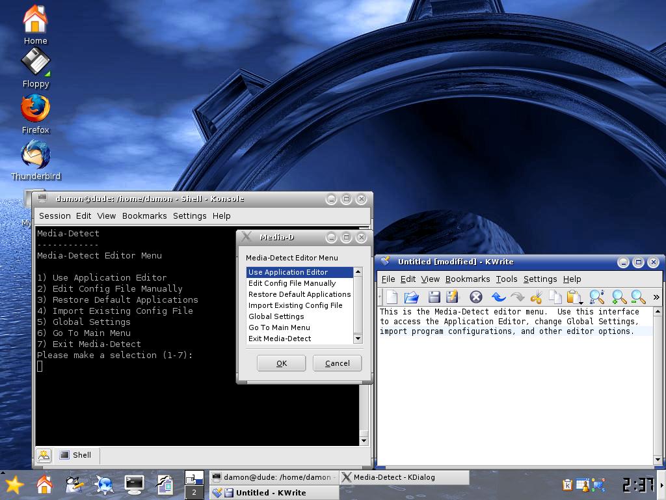666x500 pixels.
Task: Expand the KWrite toolbar overflow chevron
Action: [656, 297]
